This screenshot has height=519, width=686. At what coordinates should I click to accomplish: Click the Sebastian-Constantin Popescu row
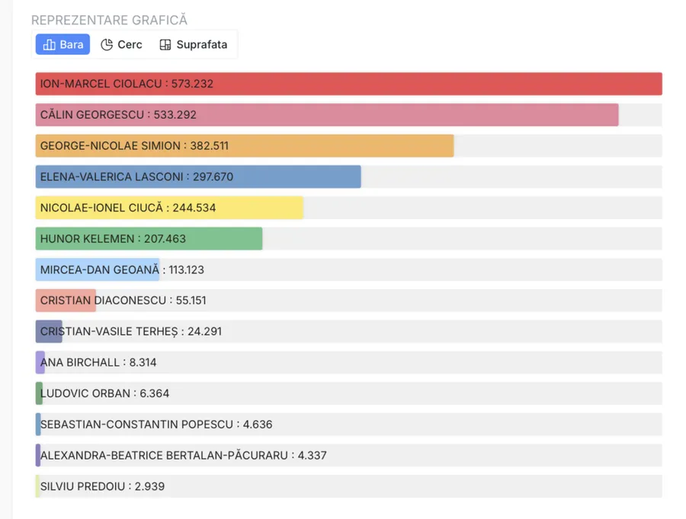(x=348, y=425)
